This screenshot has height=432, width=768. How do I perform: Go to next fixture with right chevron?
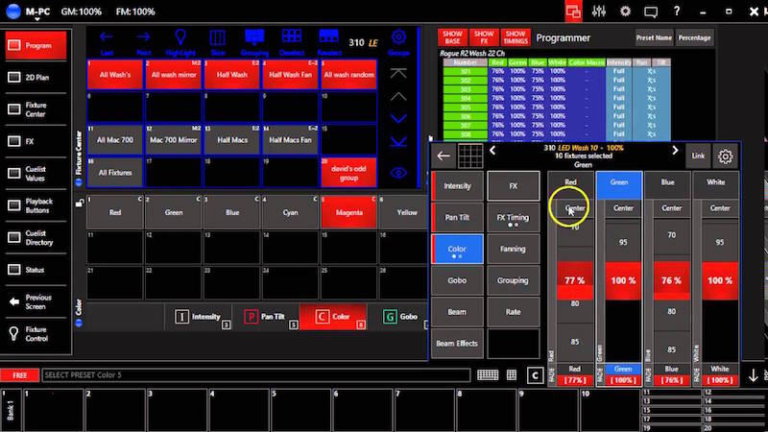(675, 151)
